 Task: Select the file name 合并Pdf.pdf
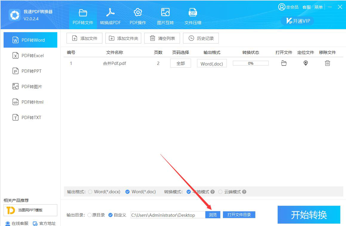[x=115, y=63]
